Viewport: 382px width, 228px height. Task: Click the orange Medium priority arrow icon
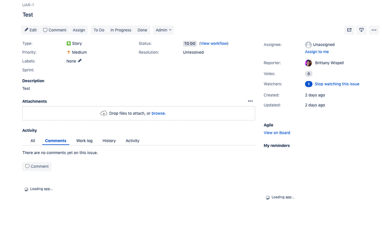68,52
